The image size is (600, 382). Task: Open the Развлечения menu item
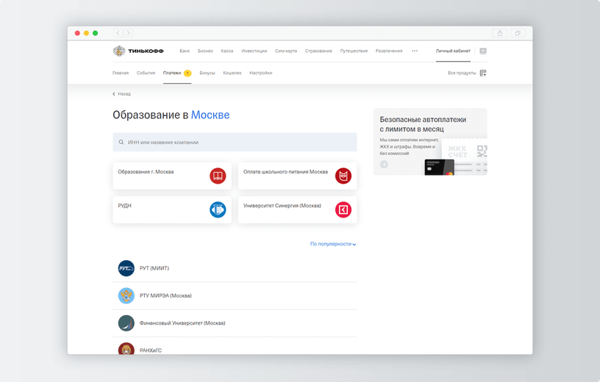pyautogui.click(x=389, y=51)
